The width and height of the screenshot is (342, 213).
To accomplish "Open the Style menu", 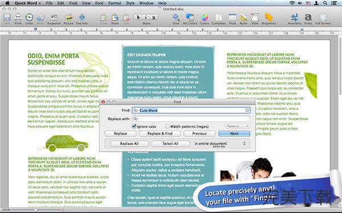I will (130, 3).
